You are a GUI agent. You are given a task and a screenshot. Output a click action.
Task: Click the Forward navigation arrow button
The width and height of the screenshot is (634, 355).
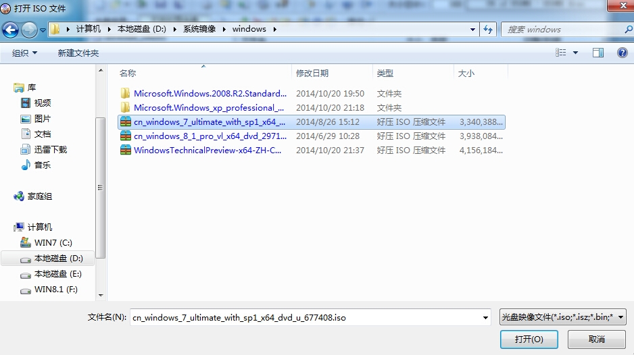(29, 30)
